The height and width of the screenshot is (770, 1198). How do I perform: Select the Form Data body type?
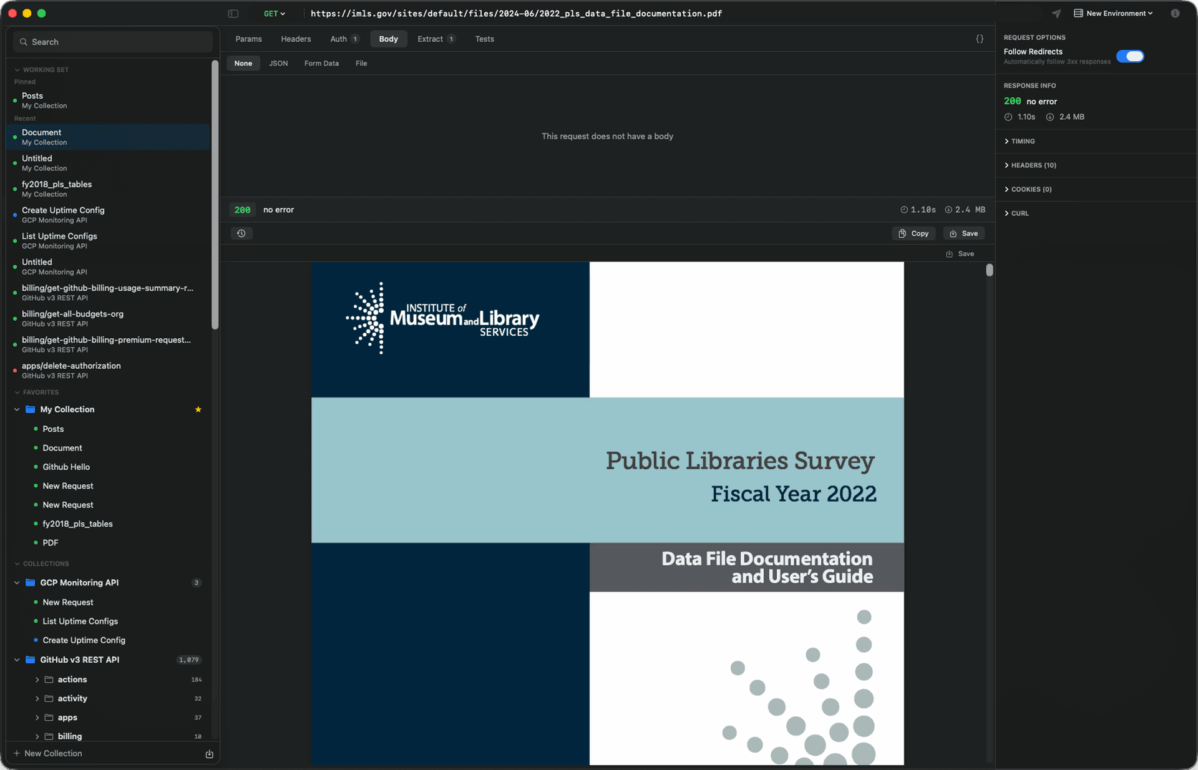(321, 64)
